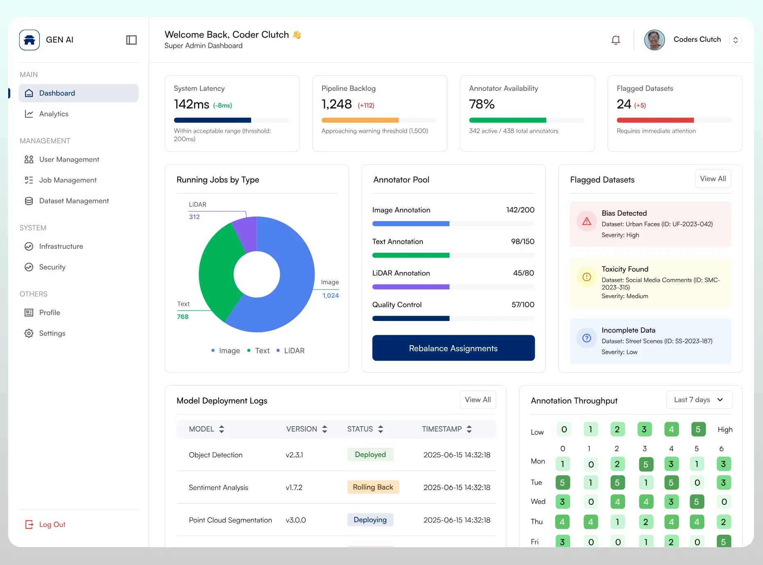Image resolution: width=763 pixels, height=565 pixels.
Task: Collapse the sidebar panel icon
Action: coord(131,40)
